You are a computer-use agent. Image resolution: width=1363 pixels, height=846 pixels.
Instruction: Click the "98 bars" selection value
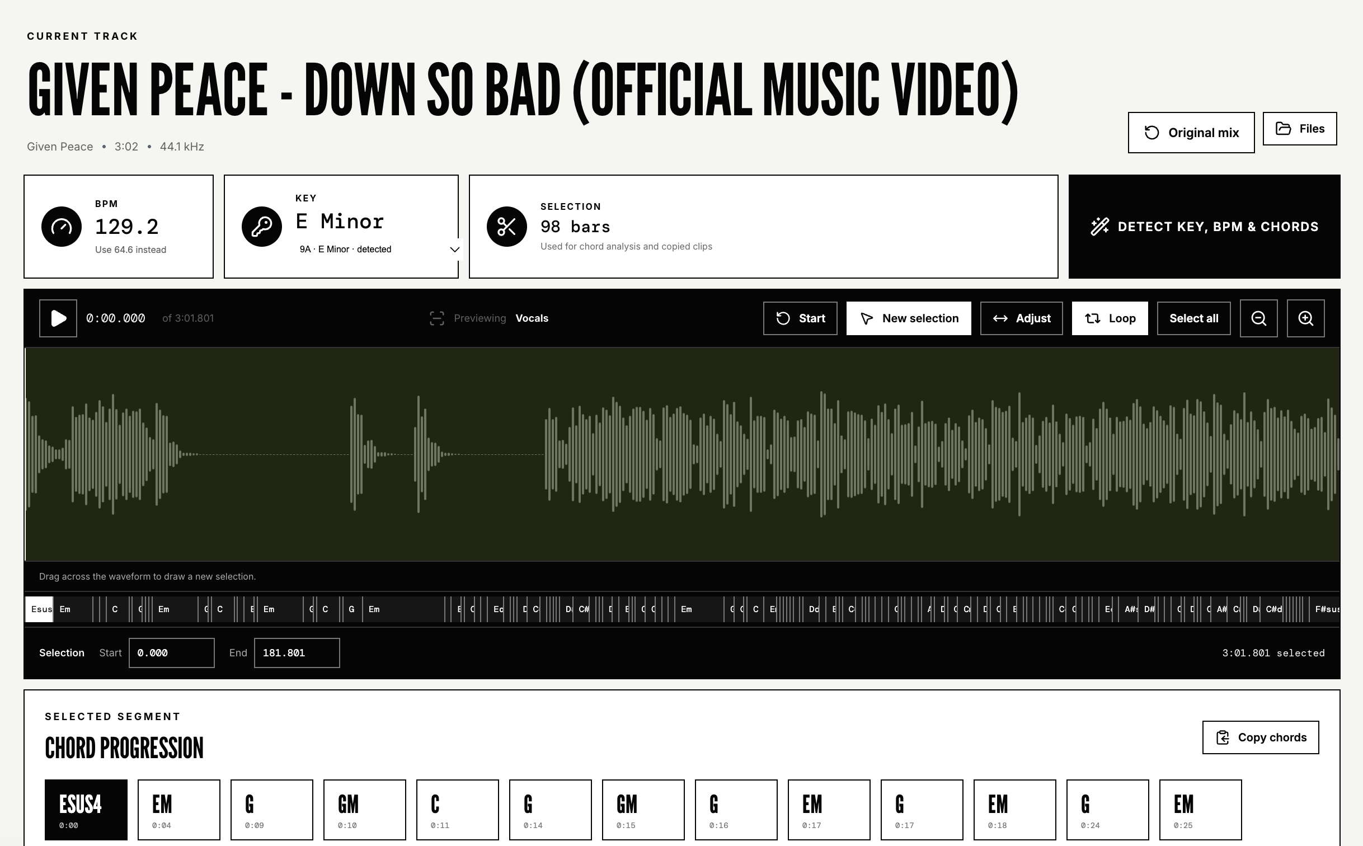[575, 227]
